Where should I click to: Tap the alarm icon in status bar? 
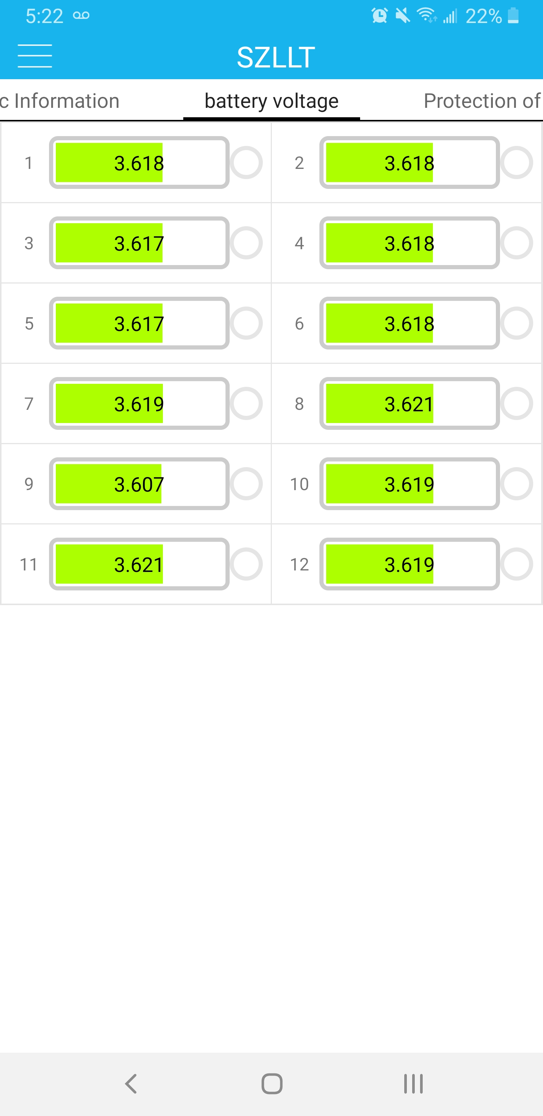(x=379, y=16)
